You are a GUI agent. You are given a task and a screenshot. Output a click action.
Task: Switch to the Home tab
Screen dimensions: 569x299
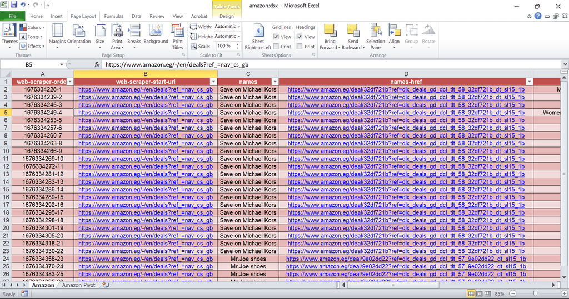tap(36, 16)
